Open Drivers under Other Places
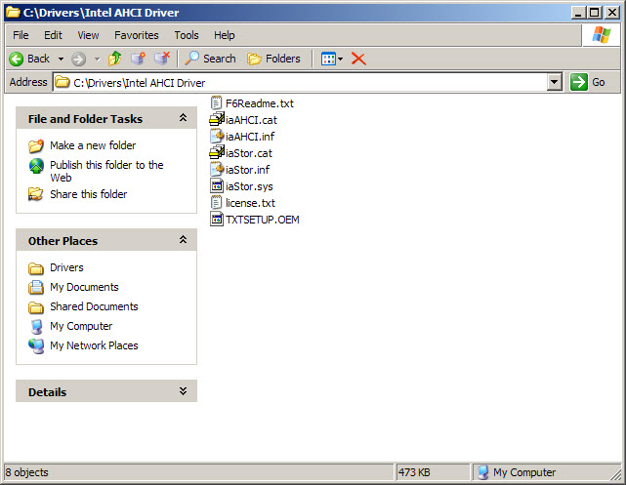 pos(66,267)
